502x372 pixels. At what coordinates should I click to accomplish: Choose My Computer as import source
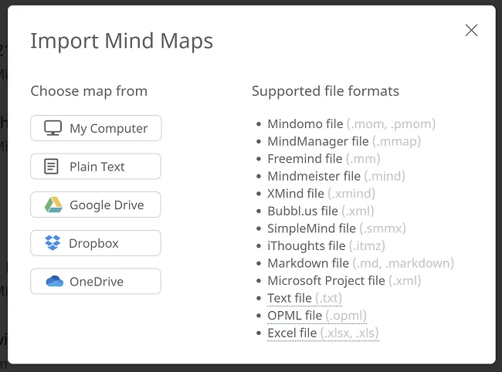click(96, 128)
